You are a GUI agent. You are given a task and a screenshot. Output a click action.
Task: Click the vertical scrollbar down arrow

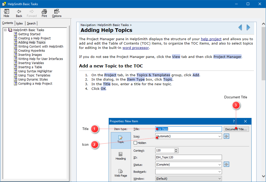263,176
